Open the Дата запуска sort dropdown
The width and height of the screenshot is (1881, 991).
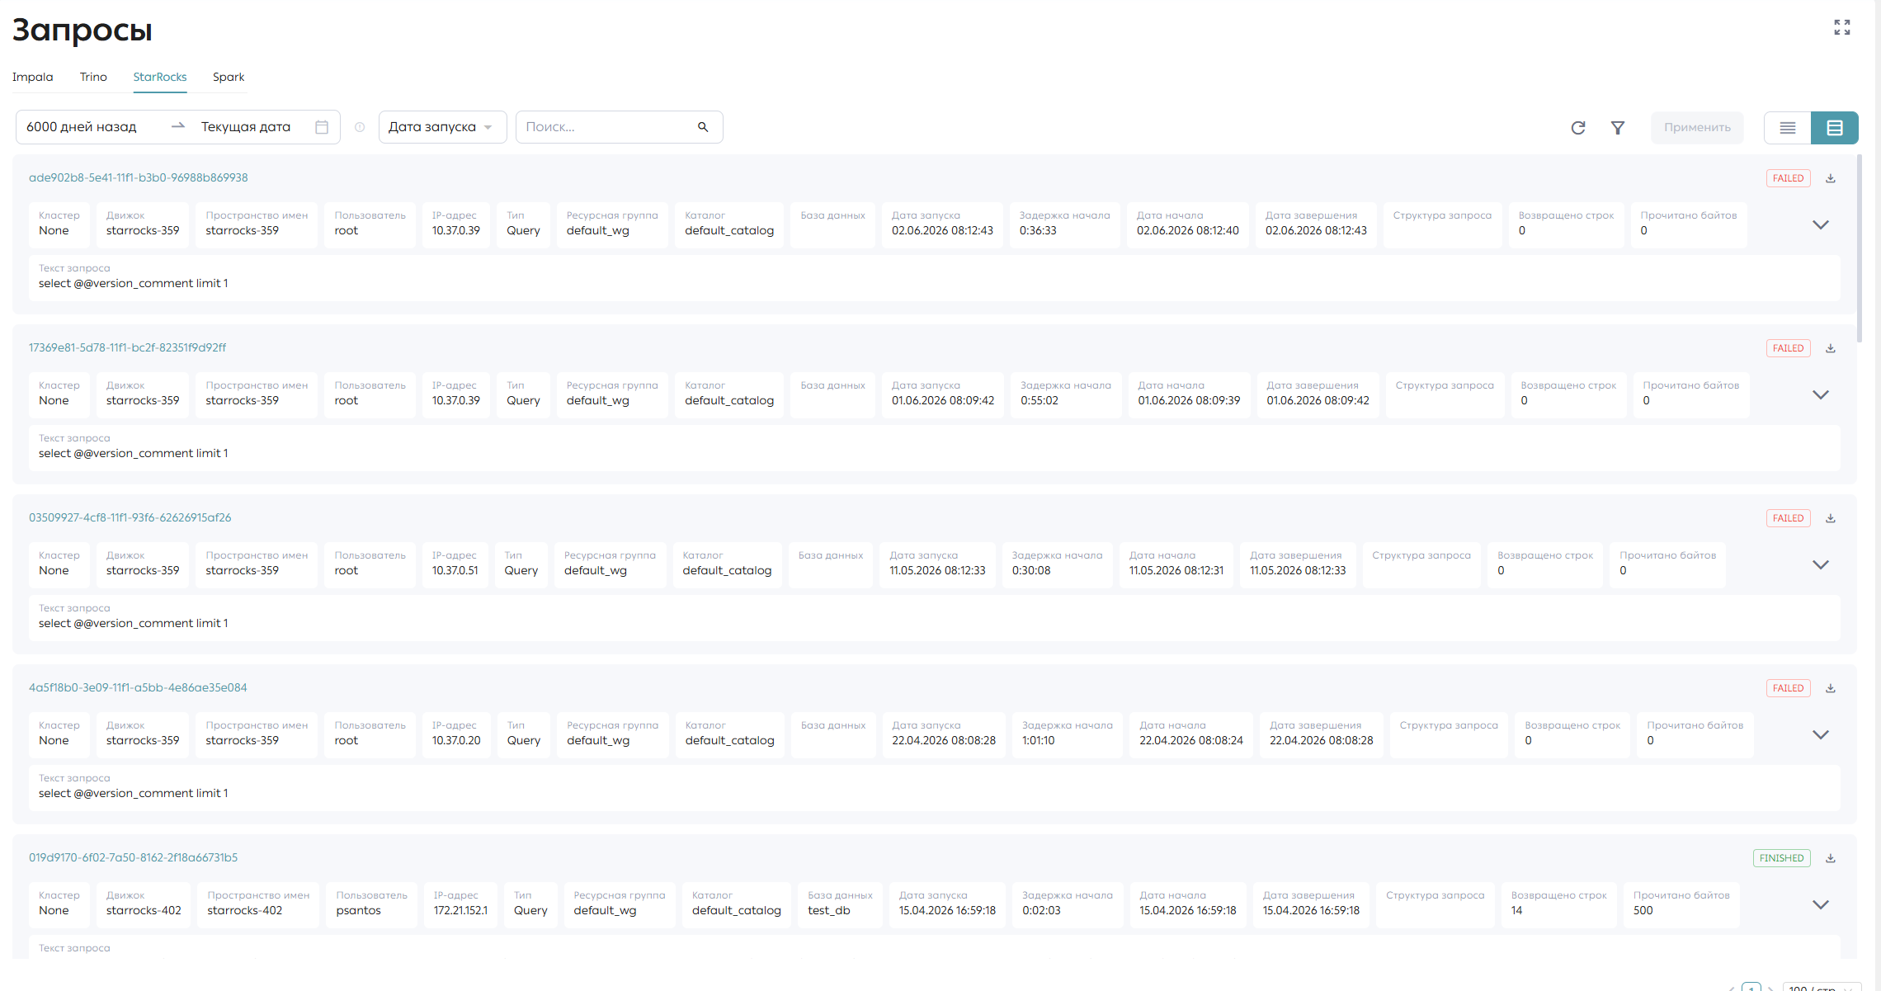pos(442,127)
